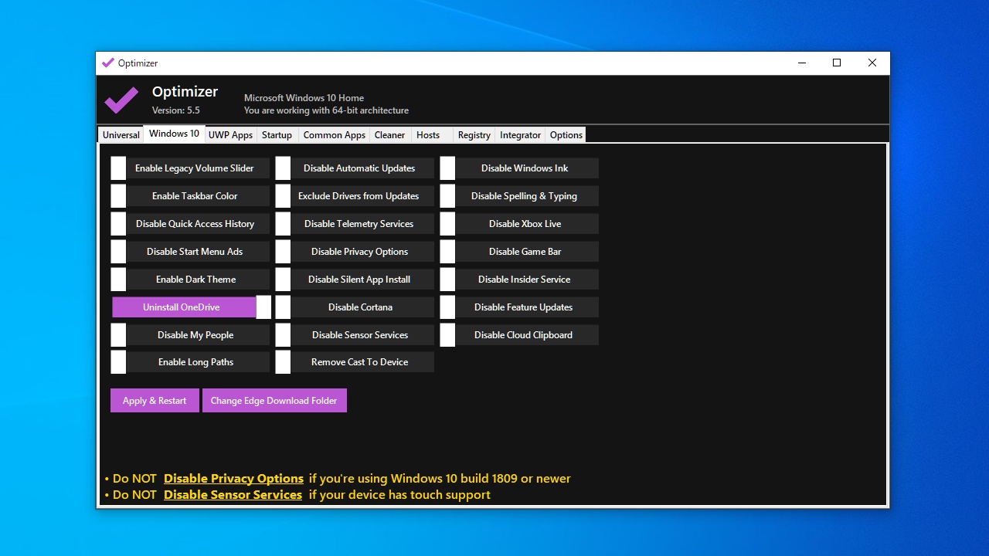The height and width of the screenshot is (556, 989).
Task: Click Apply & Restart button
Action: pos(155,401)
